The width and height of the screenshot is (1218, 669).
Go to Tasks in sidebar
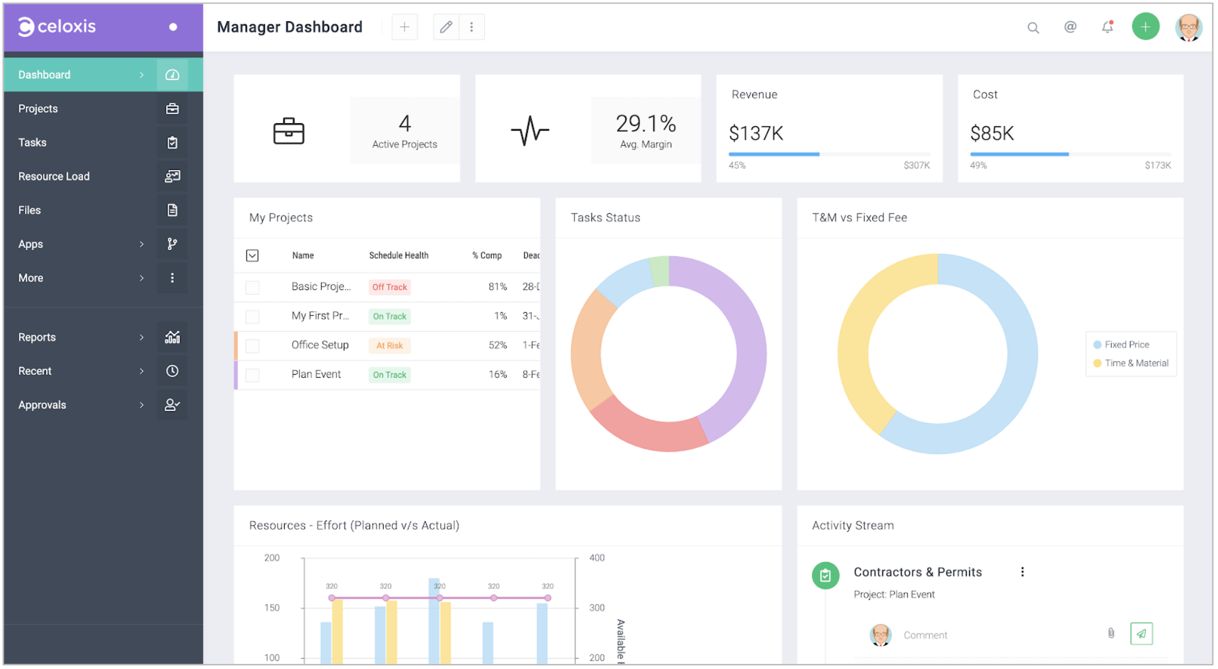click(32, 143)
